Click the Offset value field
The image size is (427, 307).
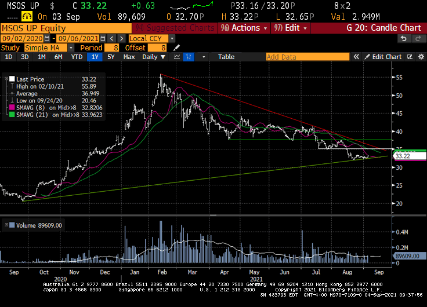coord(157,48)
